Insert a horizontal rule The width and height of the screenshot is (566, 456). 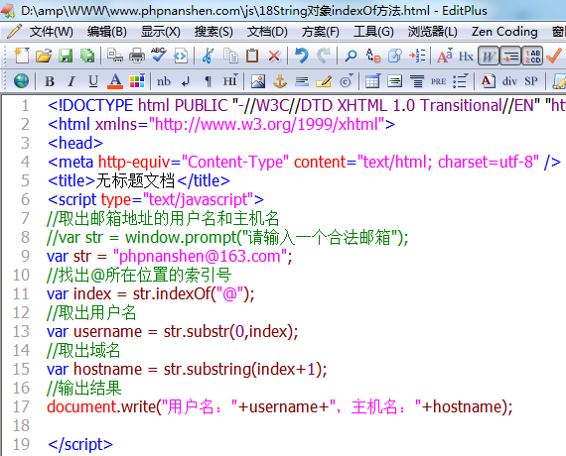302,82
